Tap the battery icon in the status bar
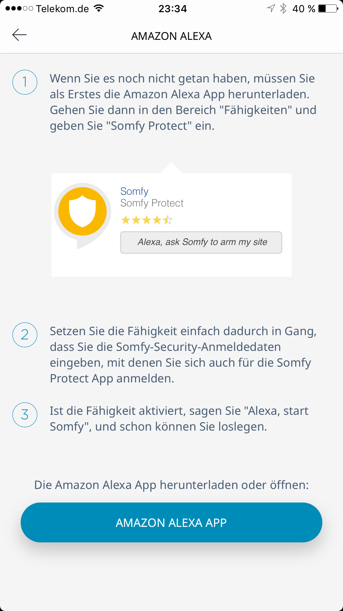Image resolution: width=343 pixels, height=611 pixels. [328, 9]
